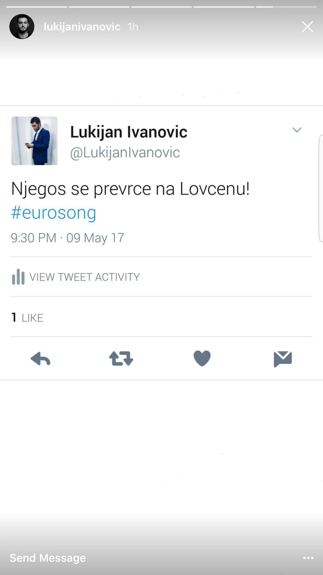Tap the Send Message field
Screen dimensions: 323x575
(x=47, y=558)
